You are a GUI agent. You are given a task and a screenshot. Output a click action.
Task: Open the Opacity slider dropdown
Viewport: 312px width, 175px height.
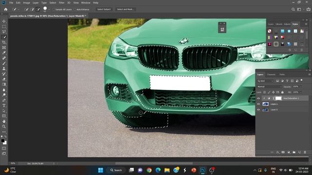301,87
